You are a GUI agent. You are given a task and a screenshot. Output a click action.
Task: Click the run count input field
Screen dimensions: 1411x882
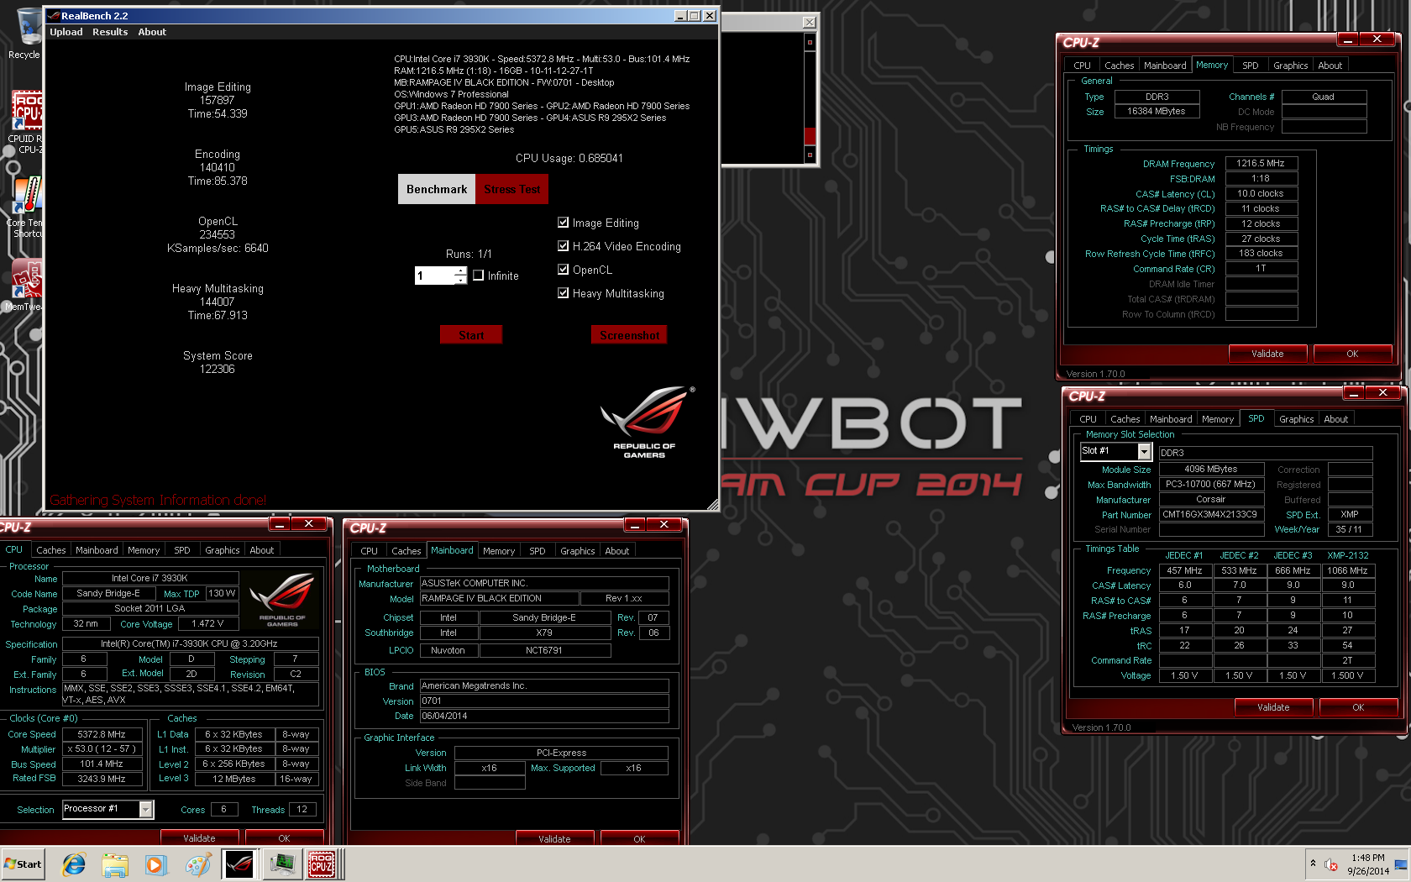pos(434,276)
